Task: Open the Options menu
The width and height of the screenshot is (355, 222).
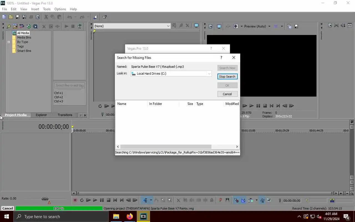Action: click(x=60, y=9)
